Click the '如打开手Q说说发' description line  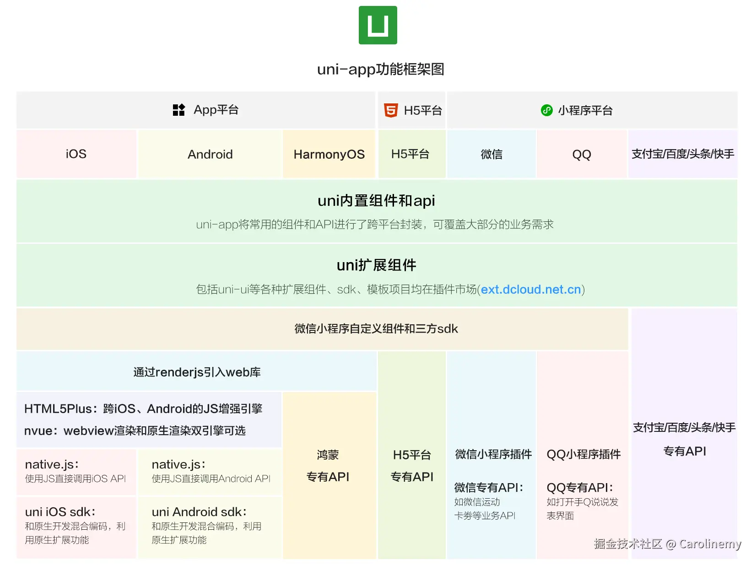(583, 502)
